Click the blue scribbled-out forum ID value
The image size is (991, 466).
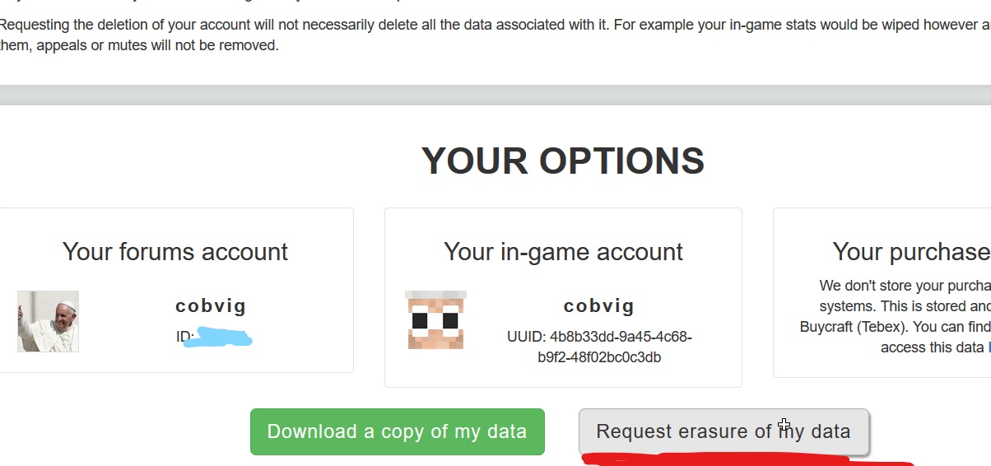pos(218,337)
